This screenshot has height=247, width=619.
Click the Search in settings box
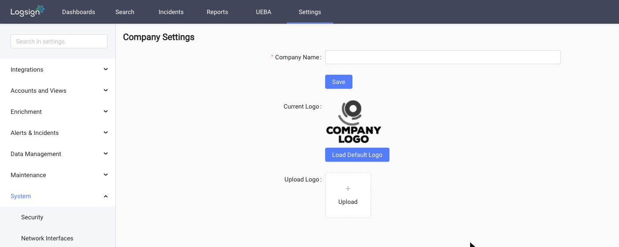pyautogui.click(x=59, y=41)
